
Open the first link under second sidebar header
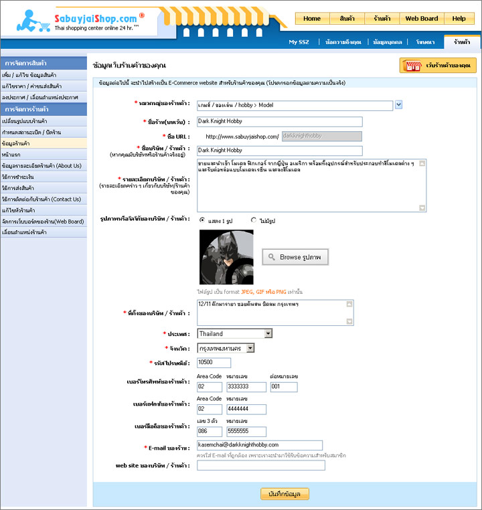point(44,121)
